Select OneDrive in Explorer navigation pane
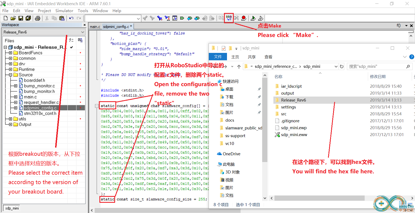This screenshot has width=415, height=213. tap(231, 154)
